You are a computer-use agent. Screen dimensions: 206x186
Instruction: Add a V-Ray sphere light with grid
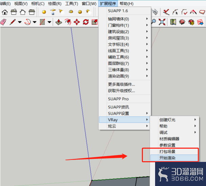coord(80,12)
